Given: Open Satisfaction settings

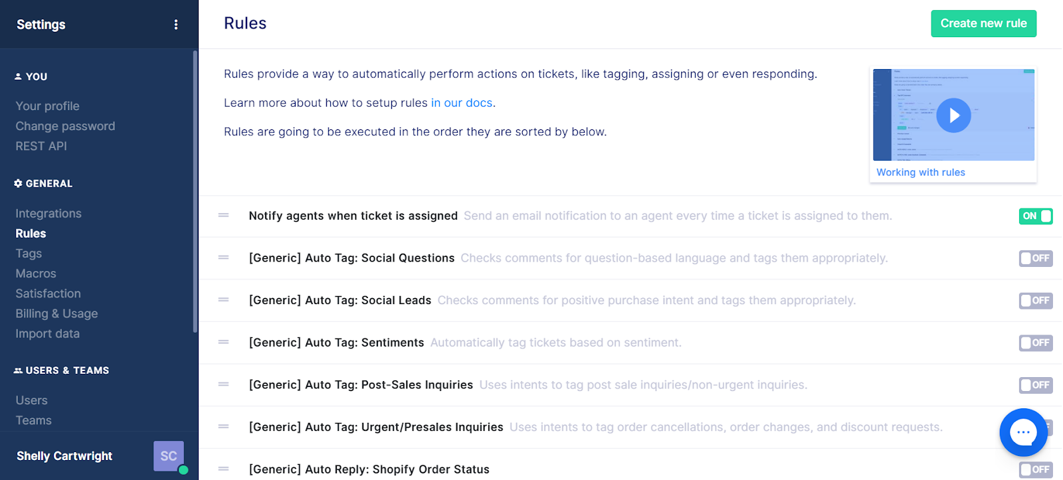Looking at the screenshot, I should [48, 293].
